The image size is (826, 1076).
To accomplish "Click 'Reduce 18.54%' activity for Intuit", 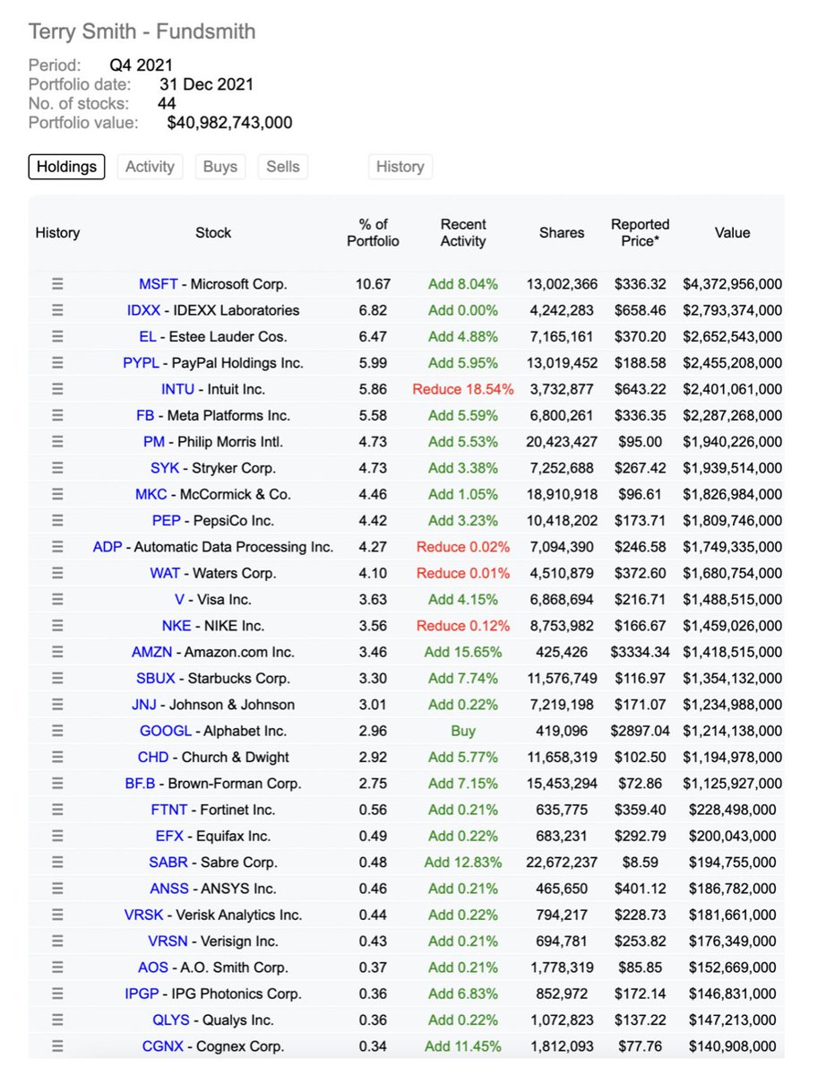I will tap(463, 389).
